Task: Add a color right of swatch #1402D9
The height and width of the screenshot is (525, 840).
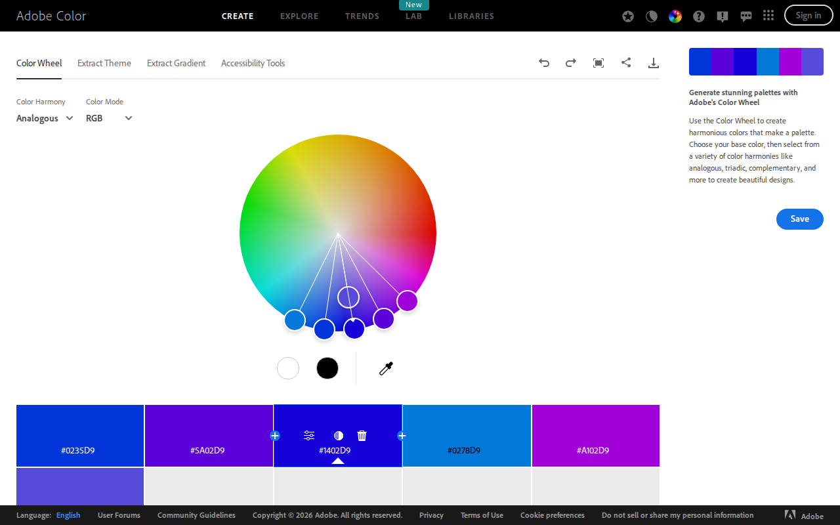Action: click(402, 436)
